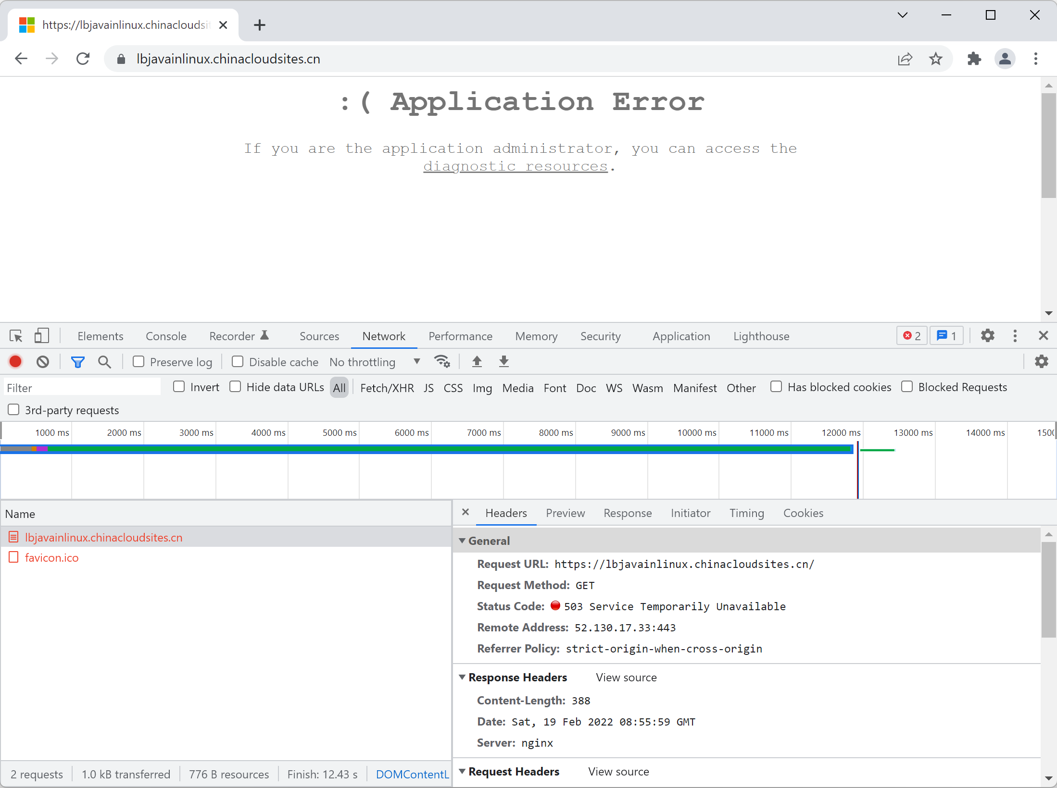This screenshot has height=788, width=1057.
Task: Click the Import HAR upload icon
Action: pos(477,362)
